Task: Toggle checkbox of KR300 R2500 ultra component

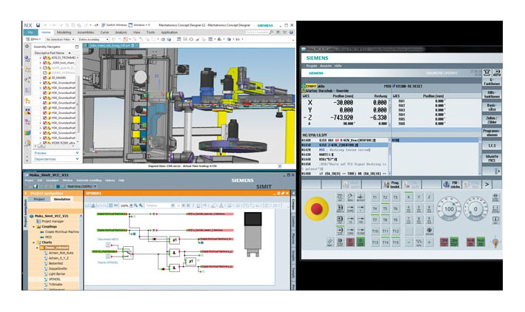Action: 44,143
